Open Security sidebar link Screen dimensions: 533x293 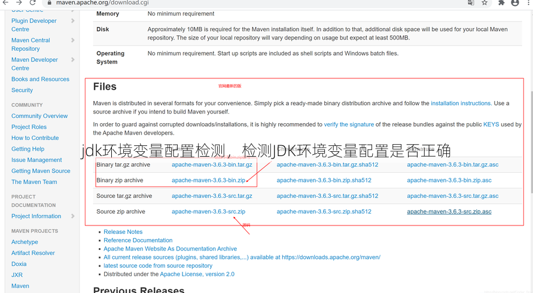pyautogui.click(x=22, y=90)
